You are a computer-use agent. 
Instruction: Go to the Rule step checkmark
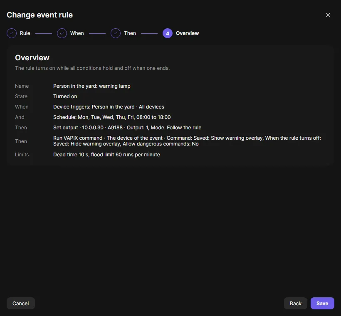(12, 33)
